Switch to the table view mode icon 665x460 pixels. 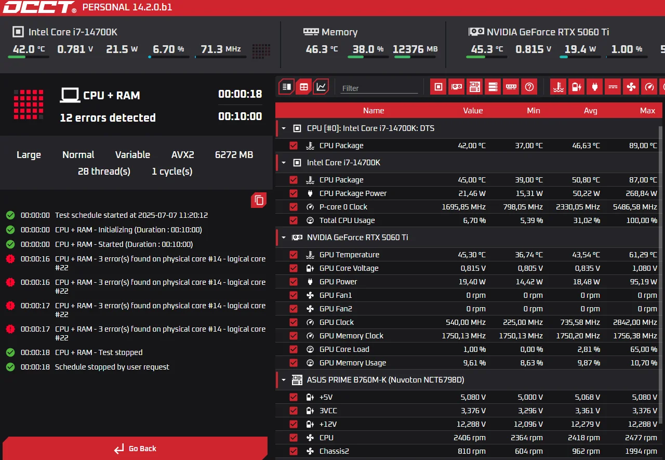(304, 87)
